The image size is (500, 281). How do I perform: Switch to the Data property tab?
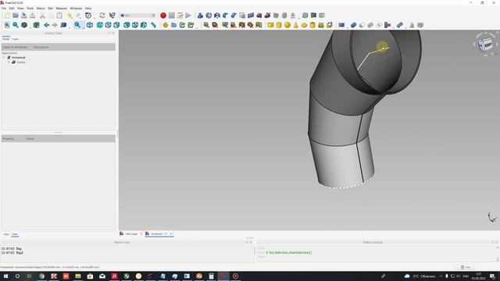(15, 234)
